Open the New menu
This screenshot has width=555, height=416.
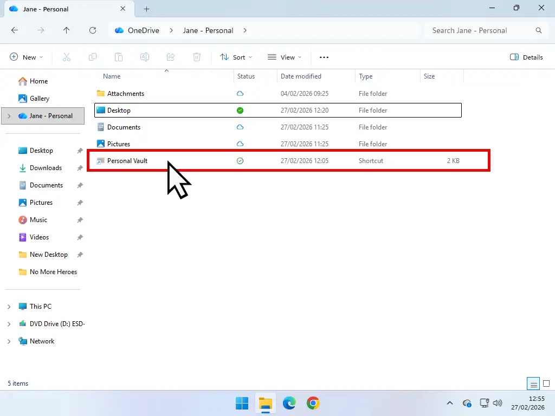pos(25,57)
